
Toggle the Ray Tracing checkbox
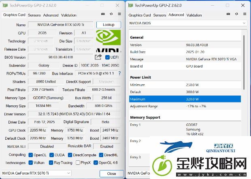coord(51,163)
